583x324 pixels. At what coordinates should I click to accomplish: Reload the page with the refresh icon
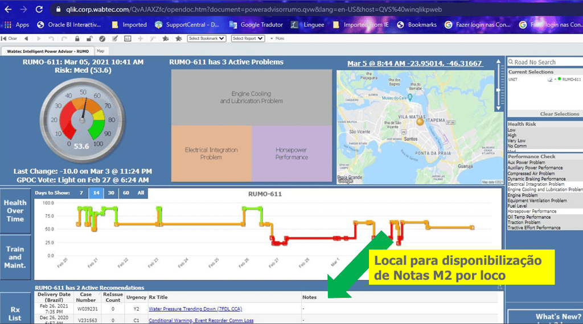(39, 9)
